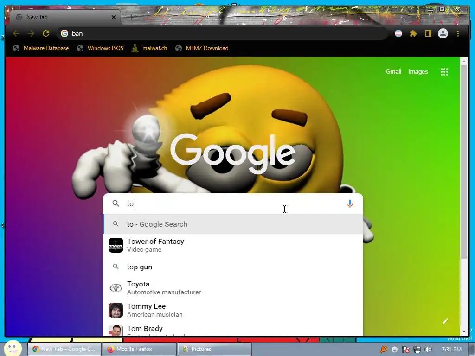Image resolution: width=475 pixels, height=356 pixels.
Task: Open the malwat.ch bookmark
Action: [149, 48]
